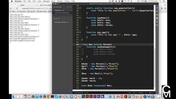
Task: Toggle Spaces indentation setting in status bar
Action: coord(152,93)
